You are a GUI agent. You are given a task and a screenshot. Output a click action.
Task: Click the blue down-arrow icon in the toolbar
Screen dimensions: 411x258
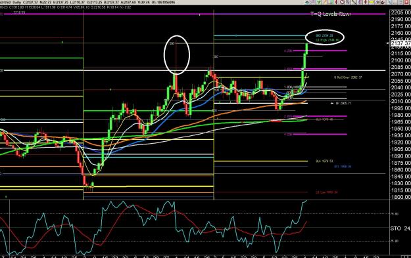tap(348, 3)
